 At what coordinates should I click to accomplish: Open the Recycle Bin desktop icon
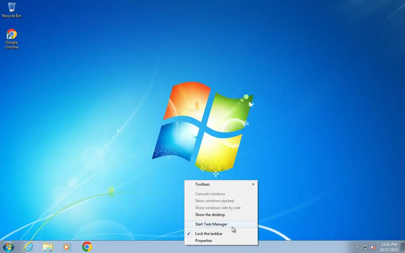coord(12,10)
